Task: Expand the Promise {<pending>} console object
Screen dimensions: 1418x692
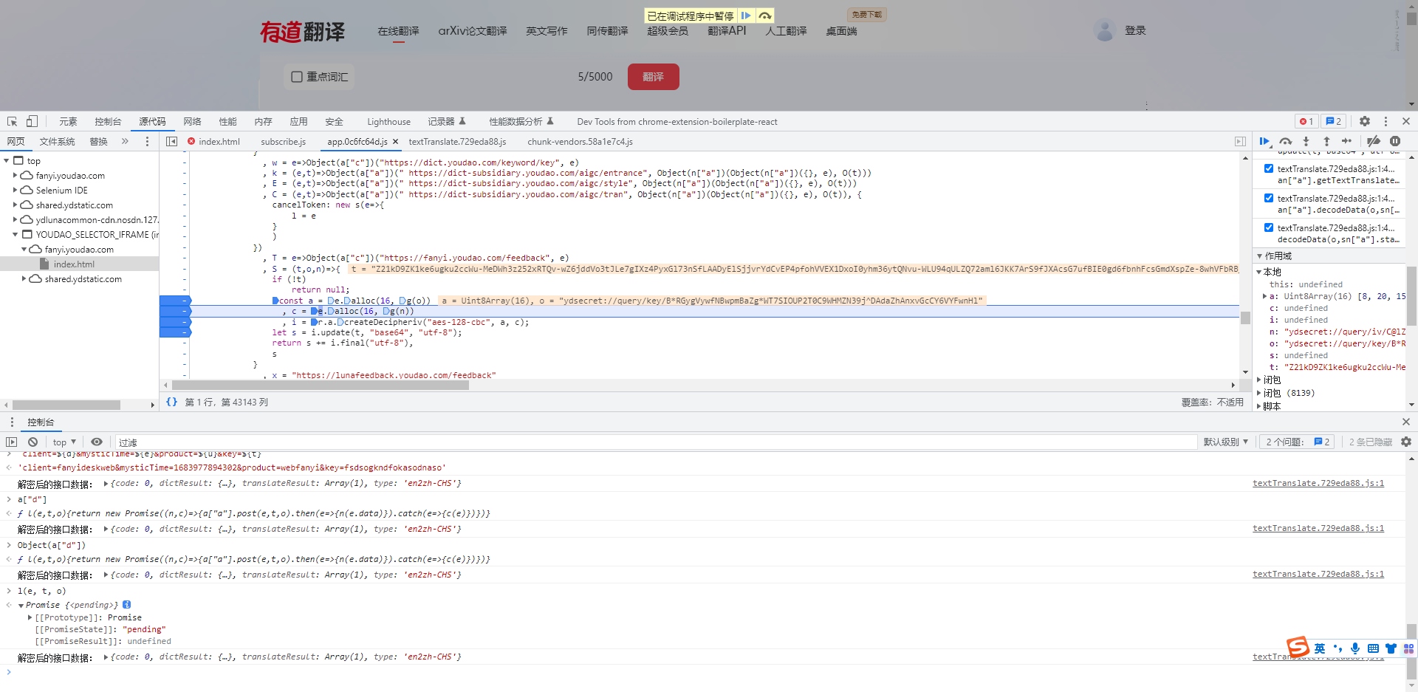Action: pyautogui.click(x=21, y=605)
